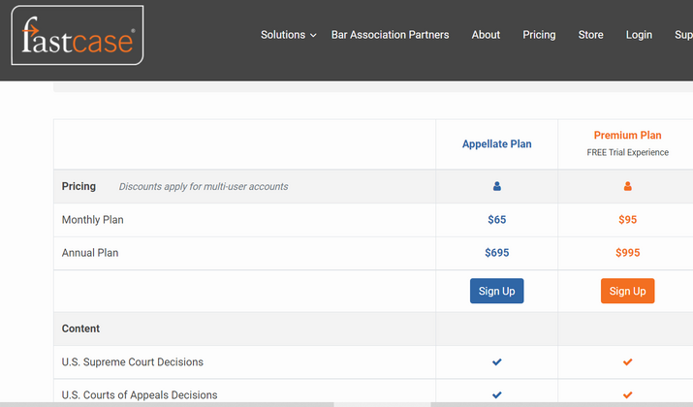This screenshot has width=693, height=407.
Task: Click the horizontal scrollbar thumb
Action: pos(382,404)
